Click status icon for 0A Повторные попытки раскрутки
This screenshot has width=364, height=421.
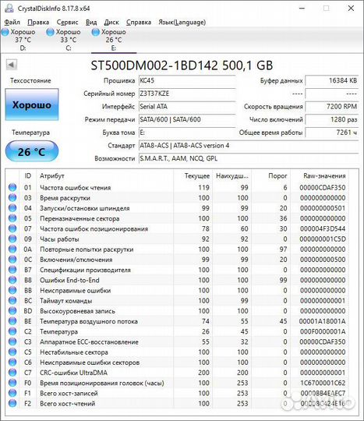pyautogui.click(x=12, y=249)
